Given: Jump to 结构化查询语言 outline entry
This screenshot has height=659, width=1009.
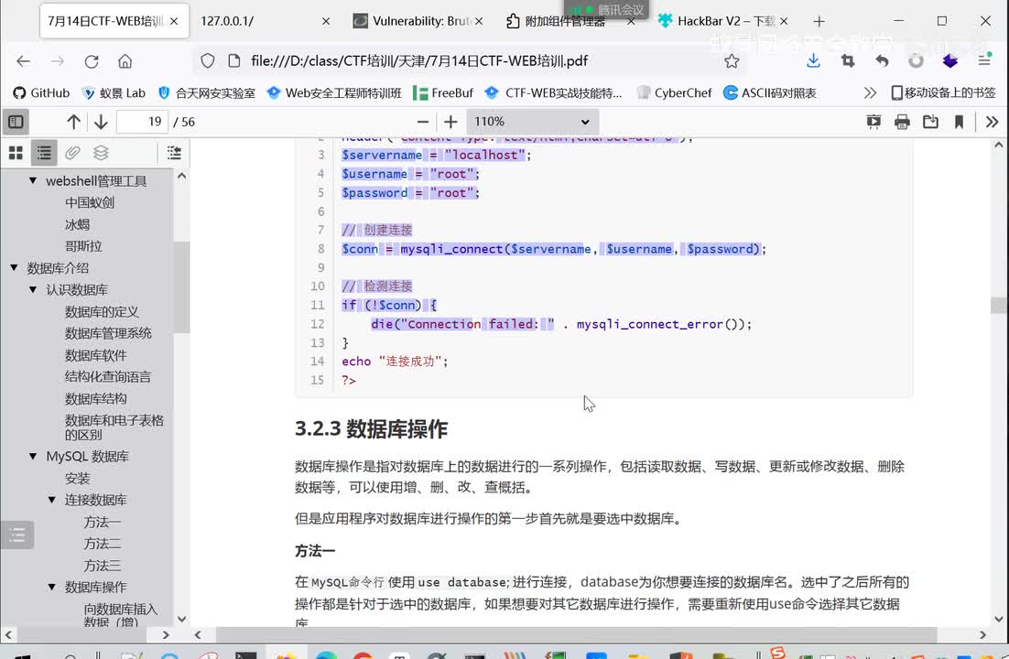Looking at the screenshot, I should point(108,377).
